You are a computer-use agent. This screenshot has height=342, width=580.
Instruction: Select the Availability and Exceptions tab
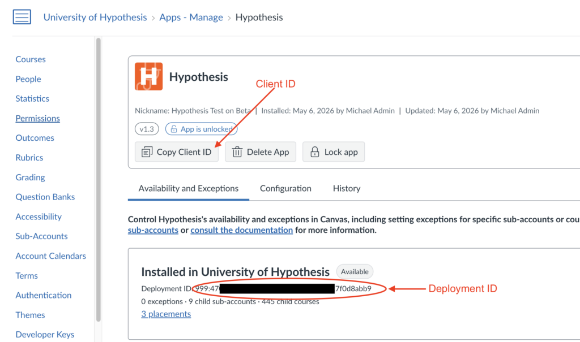pyautogui.click(x=188, y=188)
